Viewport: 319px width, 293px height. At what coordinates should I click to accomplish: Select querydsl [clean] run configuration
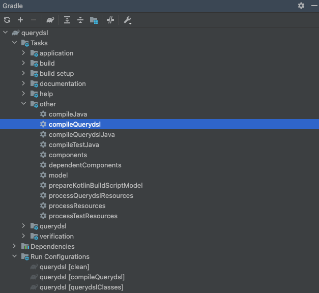pos(65,267)
